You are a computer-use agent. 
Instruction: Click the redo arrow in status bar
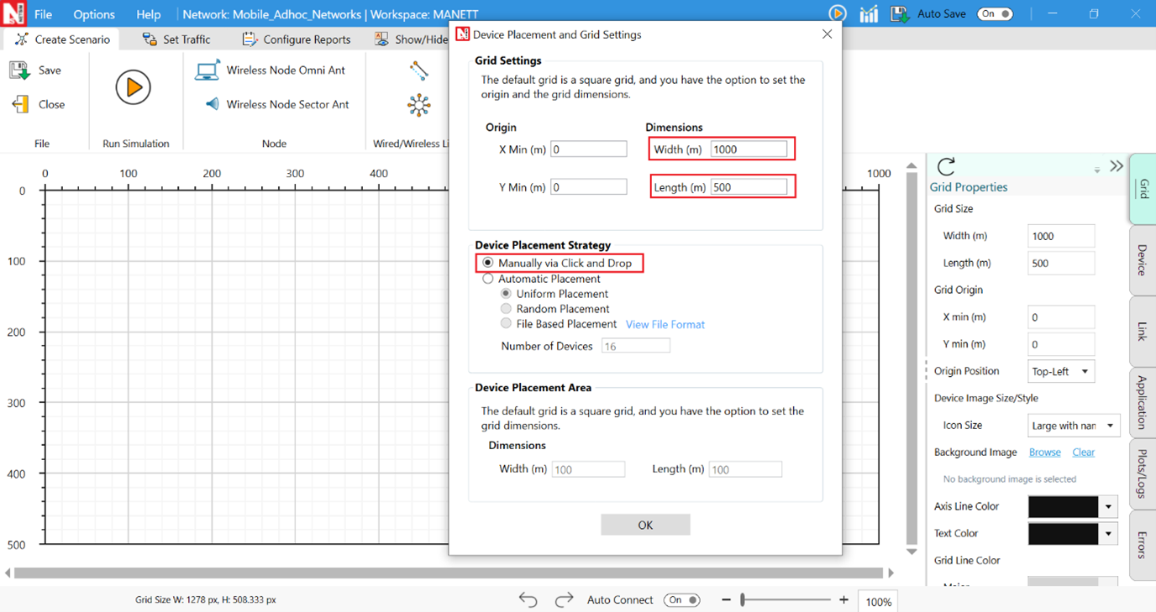pos(564,599)
